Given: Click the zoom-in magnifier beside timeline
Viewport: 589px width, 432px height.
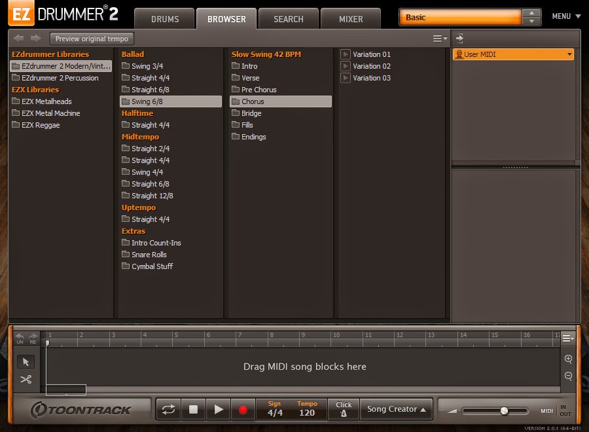Looking at the screenshot, I should click(568, 359).
